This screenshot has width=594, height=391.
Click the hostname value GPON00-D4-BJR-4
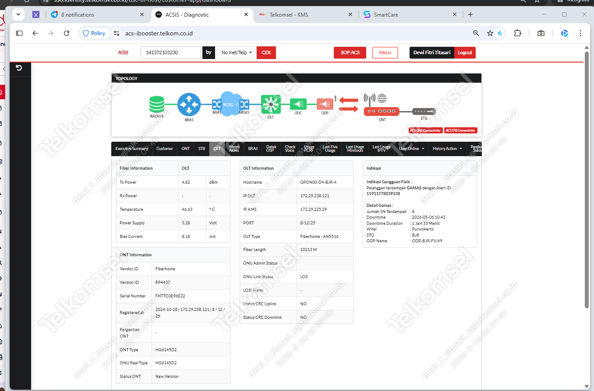pos(318,182)
